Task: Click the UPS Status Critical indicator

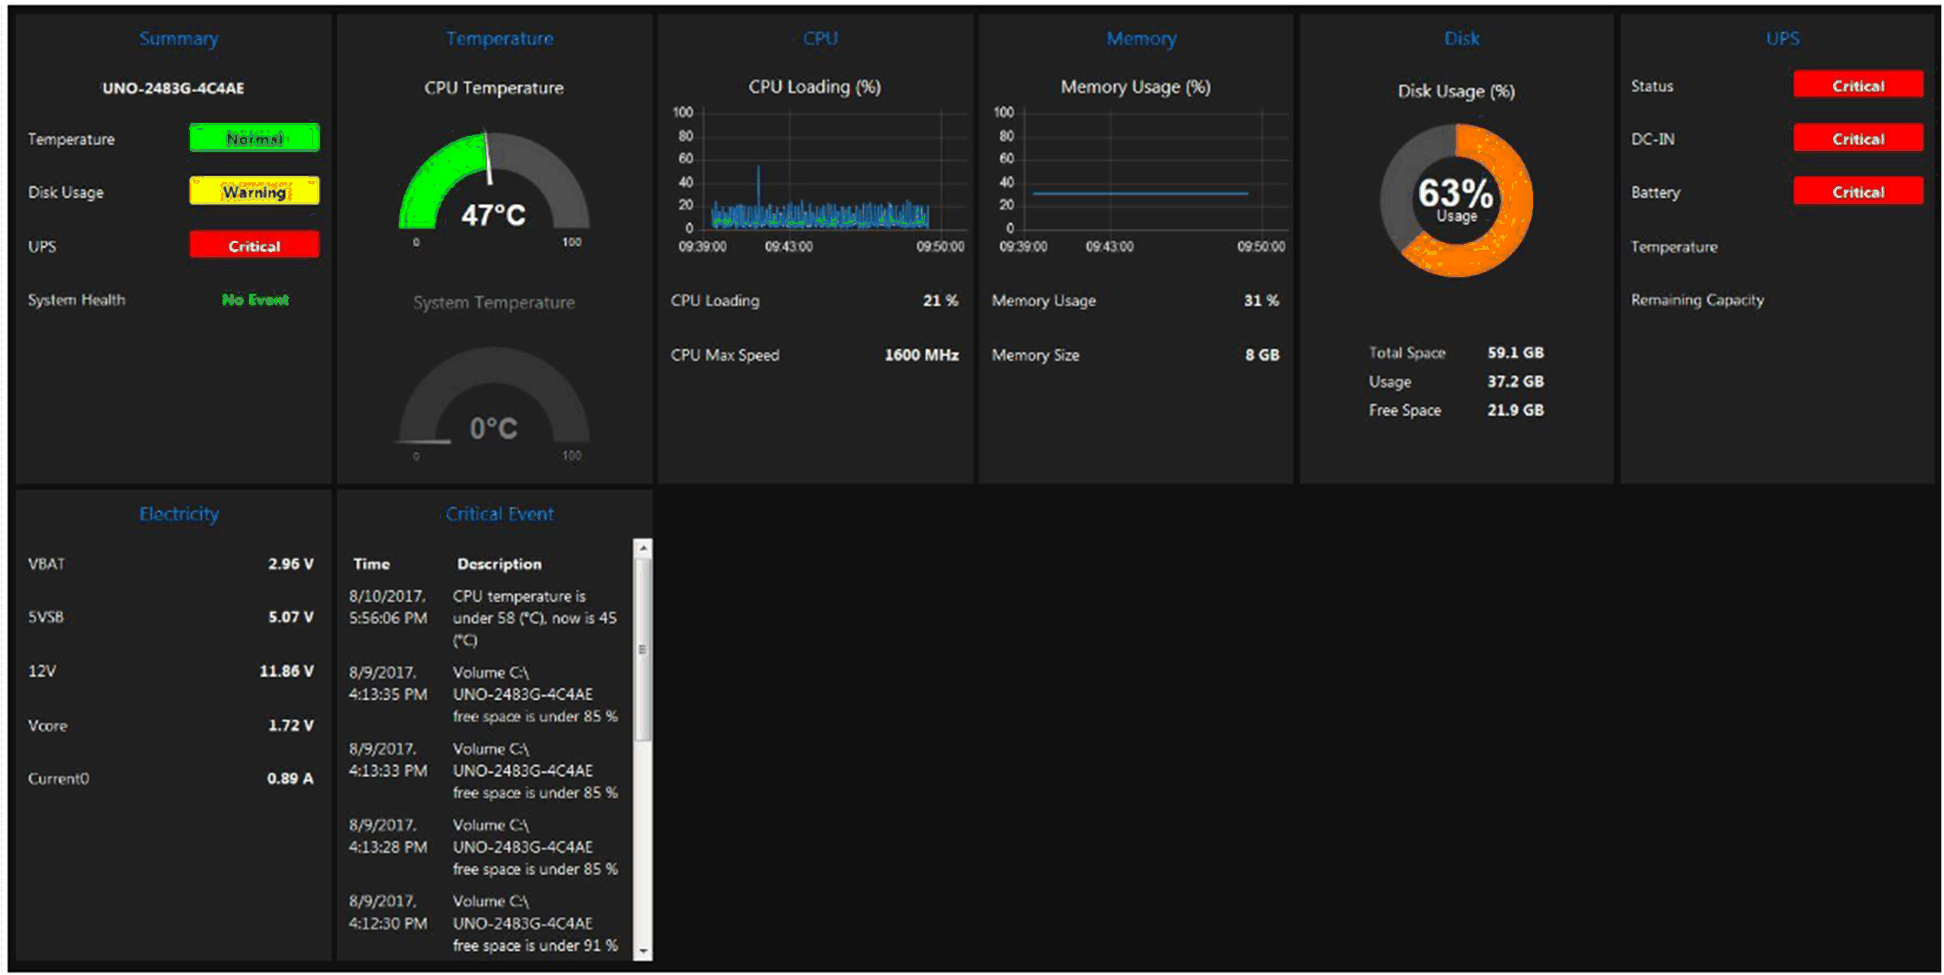Action: 1857,85
